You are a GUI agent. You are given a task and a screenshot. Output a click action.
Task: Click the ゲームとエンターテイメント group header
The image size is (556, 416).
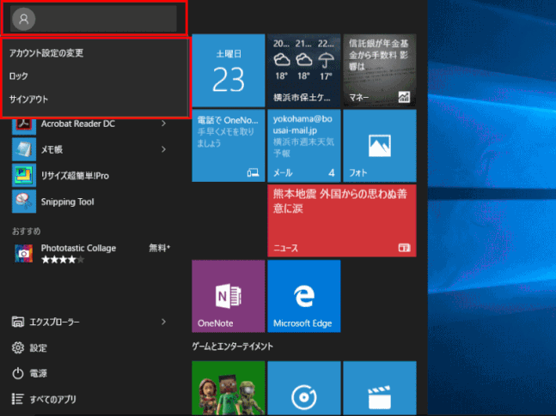point(233,347)
